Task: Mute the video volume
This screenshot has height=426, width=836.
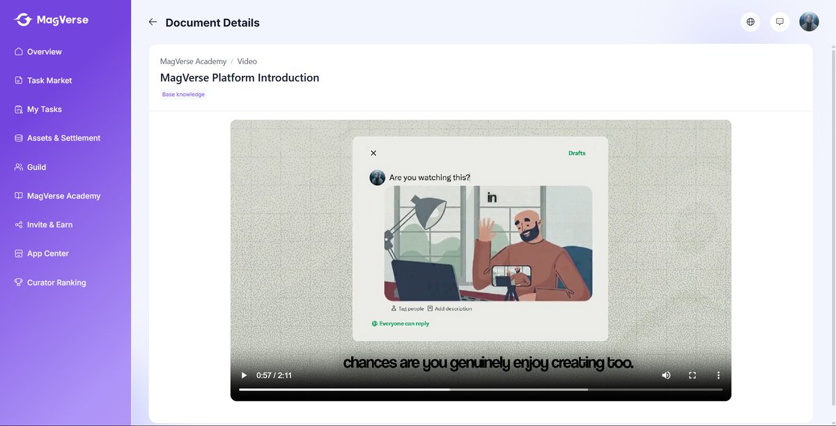Action: pos(666,375)
